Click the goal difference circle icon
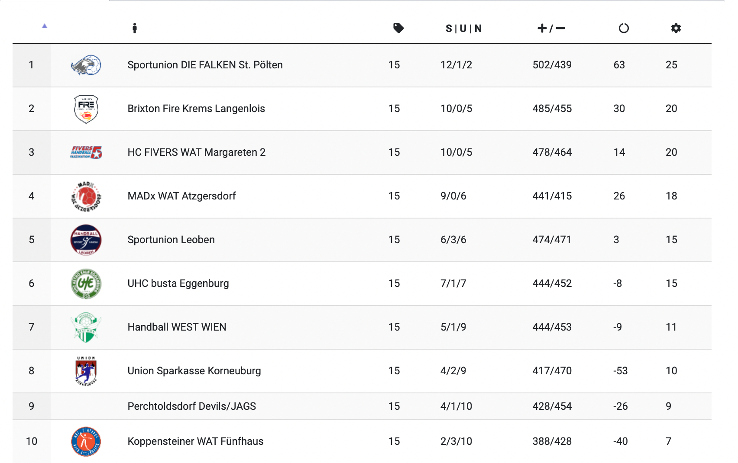738x463 pixels. click(x=623, y=29)
